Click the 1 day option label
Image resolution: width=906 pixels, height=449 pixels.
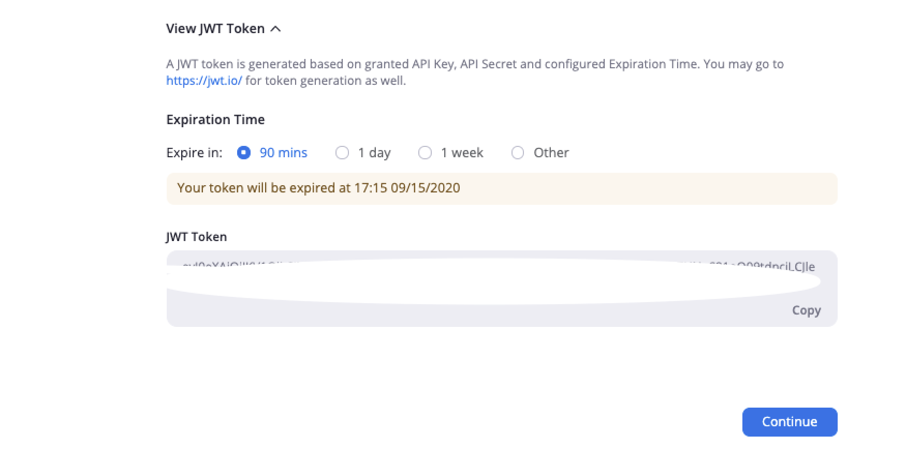(x=374, y=153)
